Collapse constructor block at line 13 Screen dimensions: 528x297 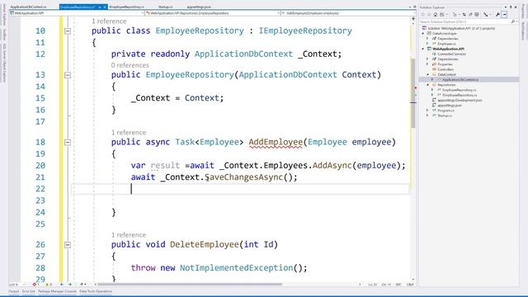click(x=68, y=75)
